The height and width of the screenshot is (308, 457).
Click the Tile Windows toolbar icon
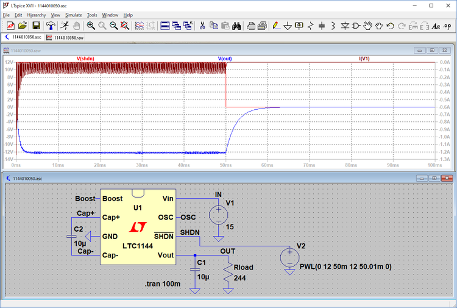point(165,26)
